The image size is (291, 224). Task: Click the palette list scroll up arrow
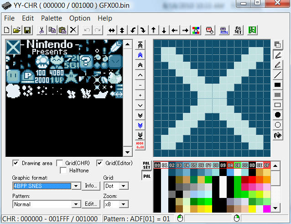coord(275,165)
